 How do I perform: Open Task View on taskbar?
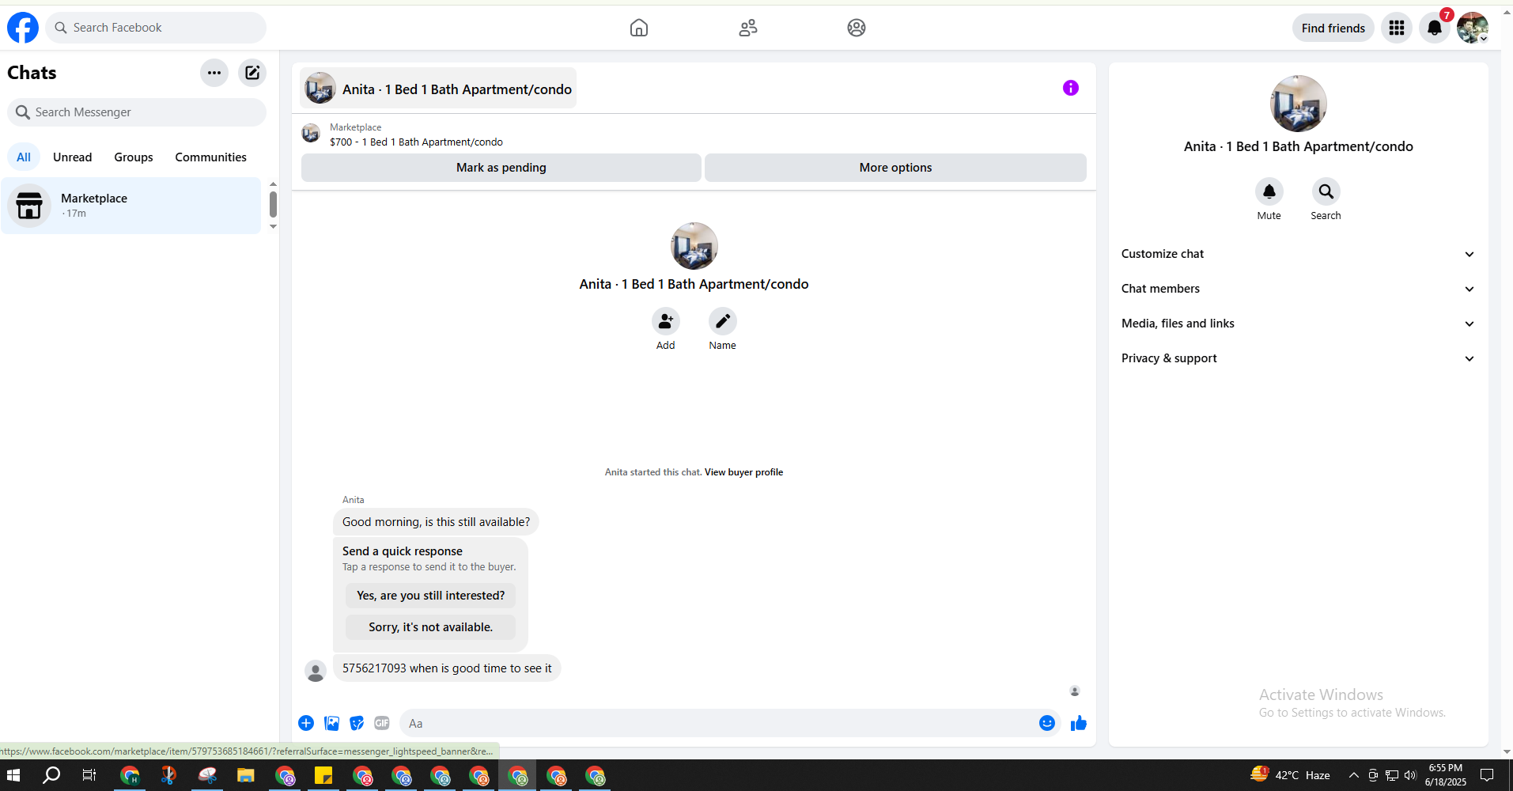tap(89, 775)
